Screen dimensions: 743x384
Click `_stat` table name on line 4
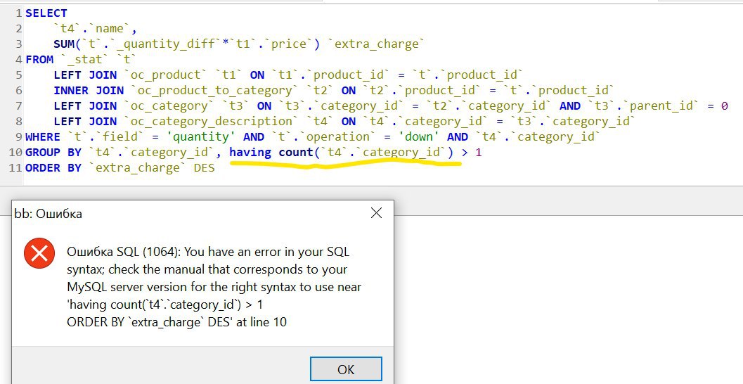coord(85,60)
